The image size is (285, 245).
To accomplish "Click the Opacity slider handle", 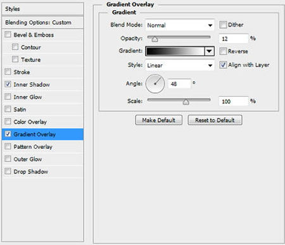I will click(x=155, y=39).
